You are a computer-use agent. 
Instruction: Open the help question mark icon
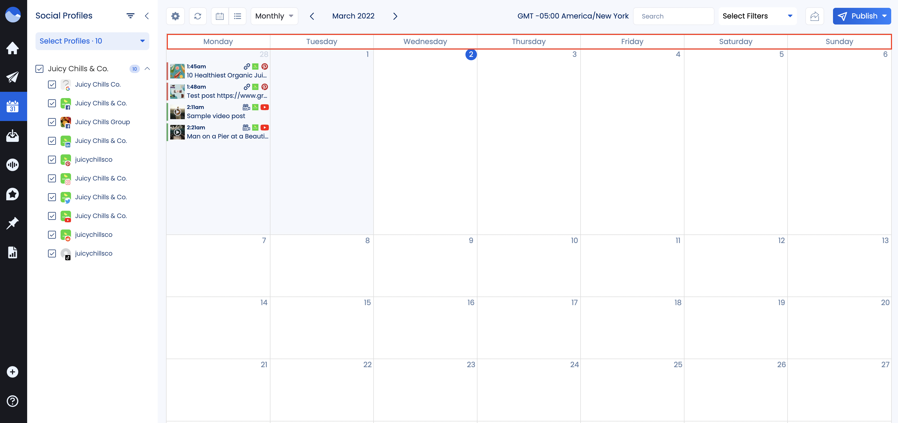pyautogui.click(x=13, y=401)
